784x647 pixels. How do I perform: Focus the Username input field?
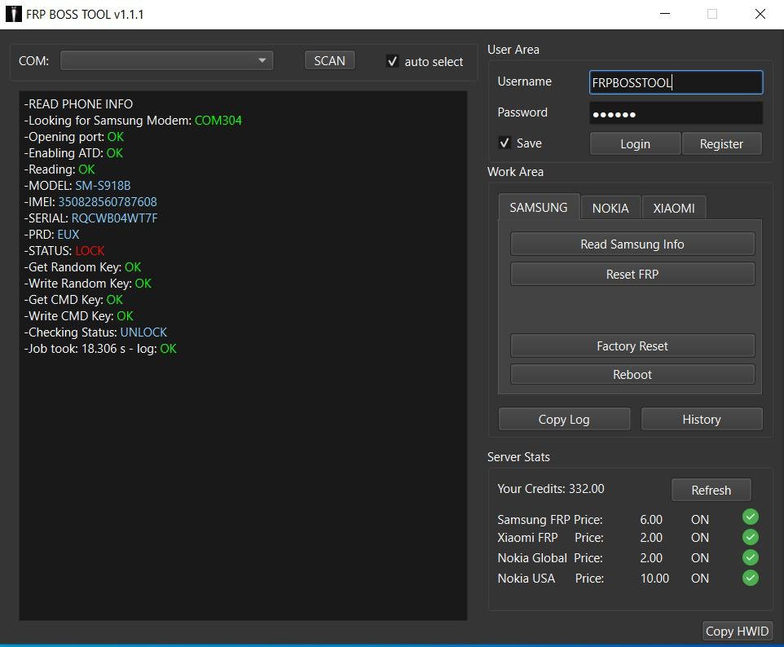[x=676, y=82]
